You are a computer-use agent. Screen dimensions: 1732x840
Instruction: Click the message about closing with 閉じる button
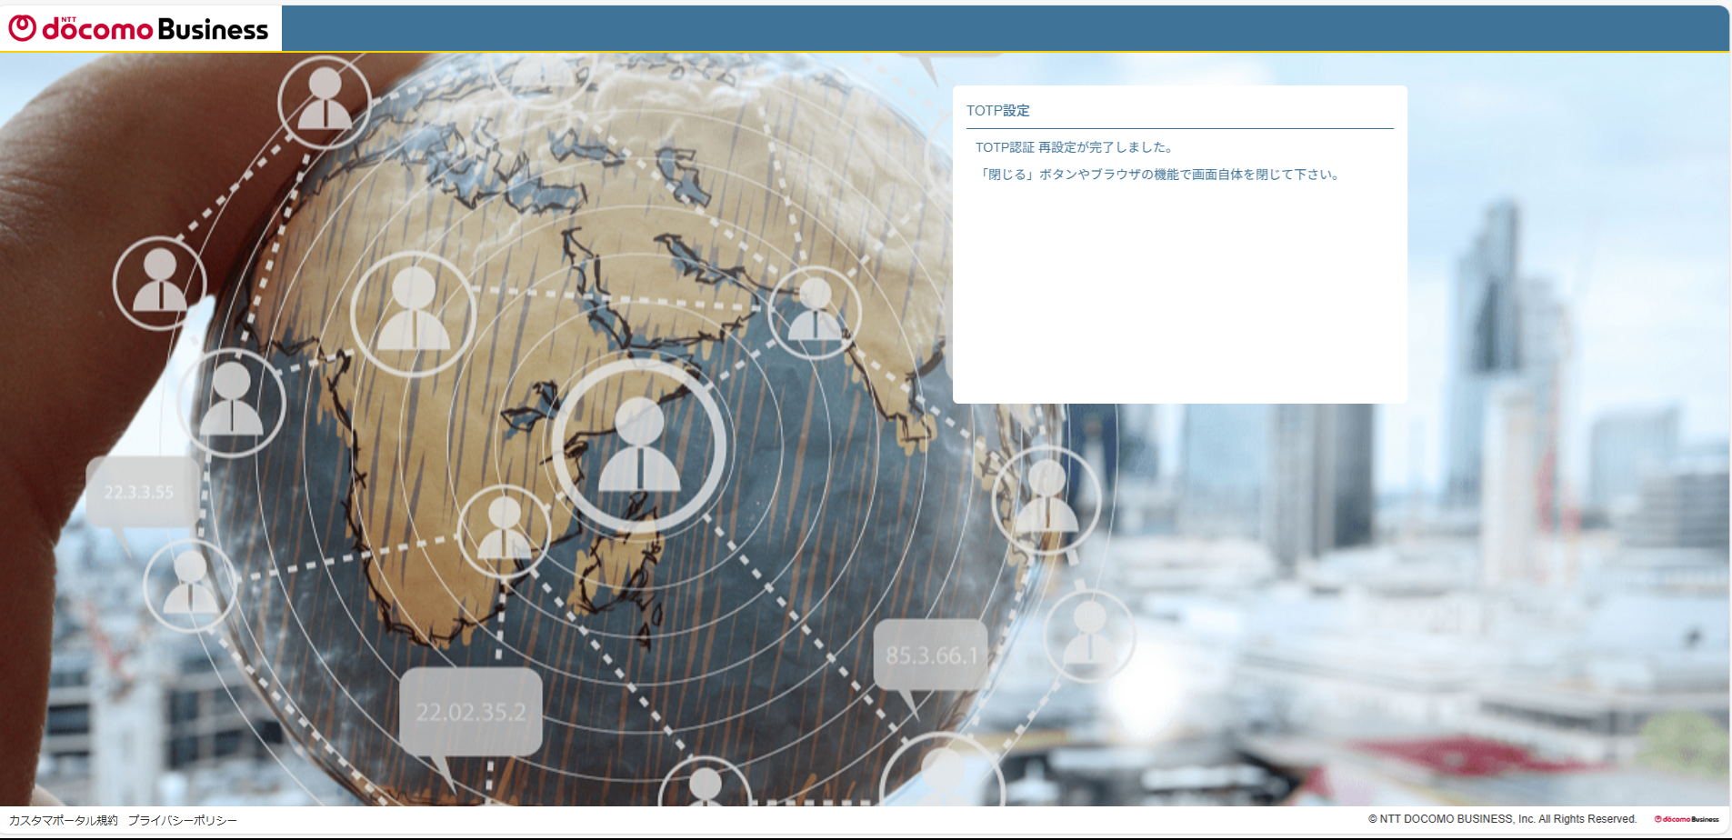(x=1159, y=175)
